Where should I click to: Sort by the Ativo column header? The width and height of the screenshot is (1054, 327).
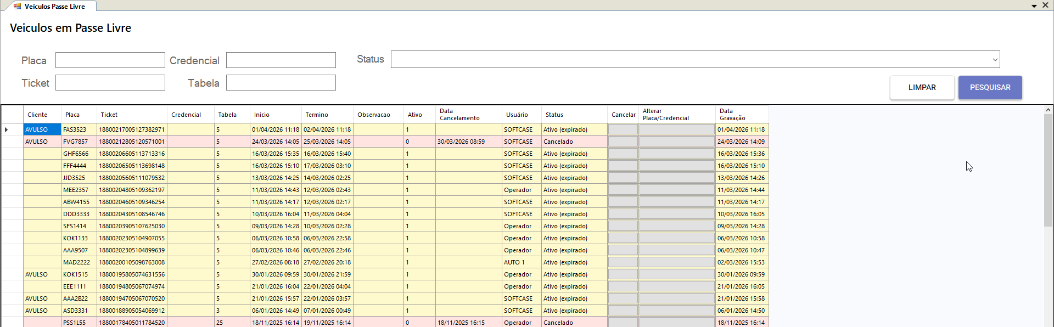pyautogui.click(x=419, y=115)
